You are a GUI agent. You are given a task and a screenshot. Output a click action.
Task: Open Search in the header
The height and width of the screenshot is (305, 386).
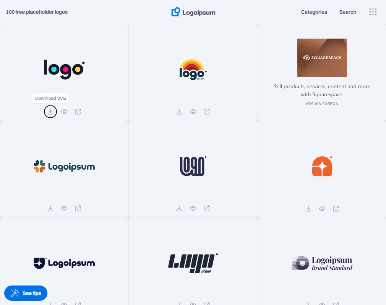pyautogui.click(x=348, y=12)
